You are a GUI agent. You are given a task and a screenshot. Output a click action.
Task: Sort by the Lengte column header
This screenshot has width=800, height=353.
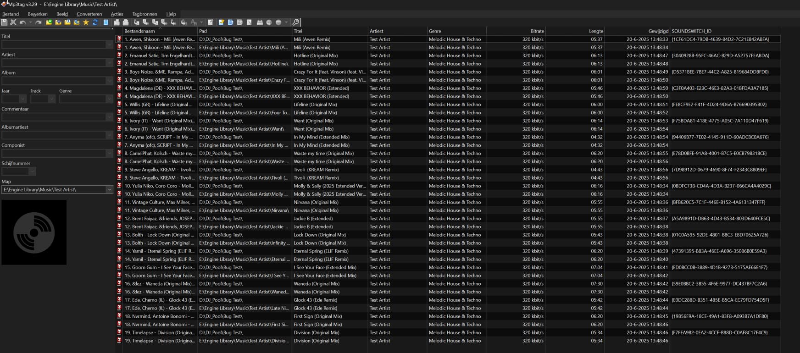click(x=575, y=31)
